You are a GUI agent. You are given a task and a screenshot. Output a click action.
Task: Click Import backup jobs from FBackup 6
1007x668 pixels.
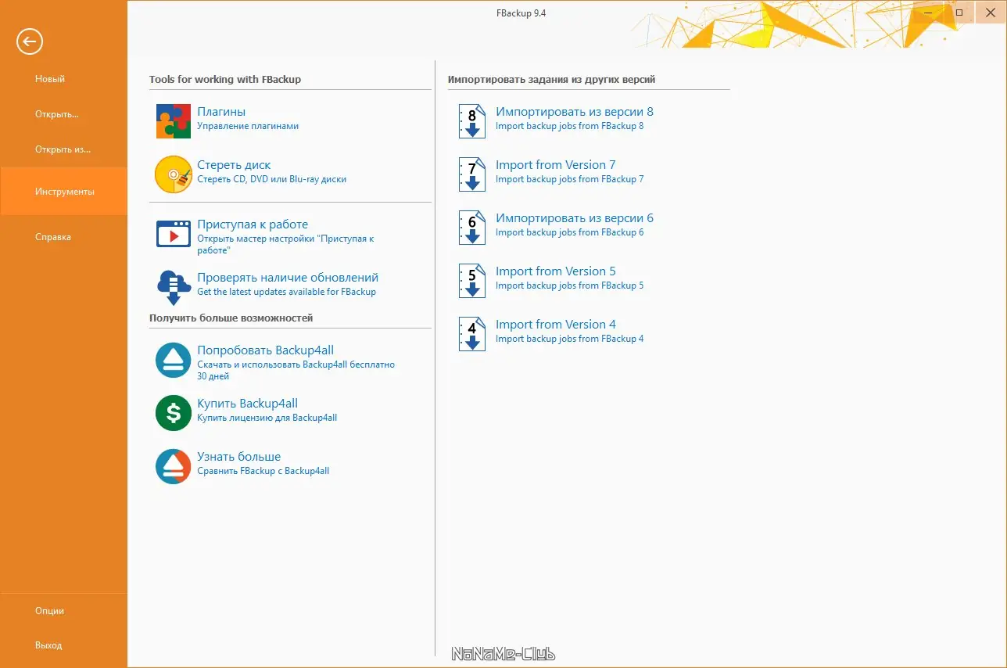[x=569, y=232]
